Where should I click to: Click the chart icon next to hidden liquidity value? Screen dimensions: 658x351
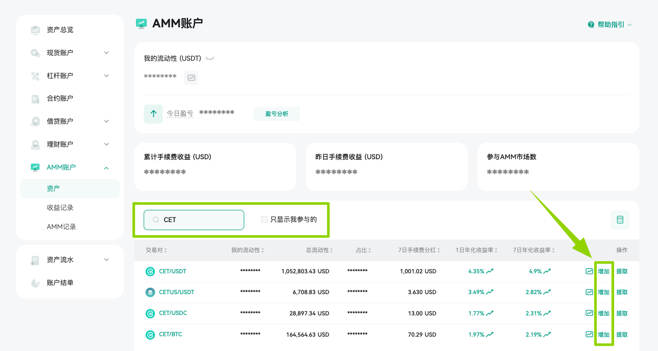[x=191, y=78]
